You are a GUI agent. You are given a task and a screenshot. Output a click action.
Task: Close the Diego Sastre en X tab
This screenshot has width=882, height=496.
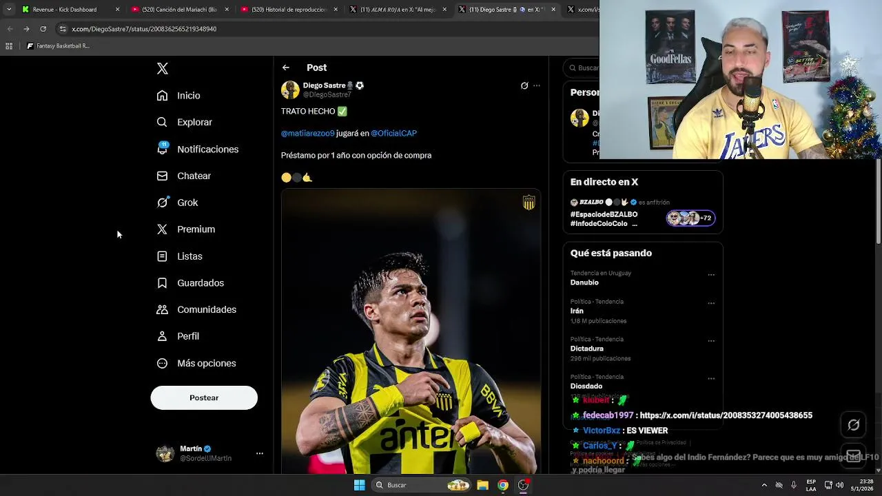555,10
